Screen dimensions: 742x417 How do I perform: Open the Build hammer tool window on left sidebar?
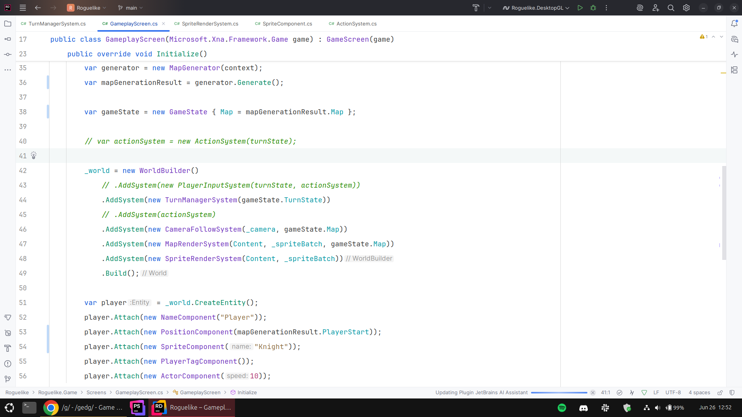tap(8, 348)
